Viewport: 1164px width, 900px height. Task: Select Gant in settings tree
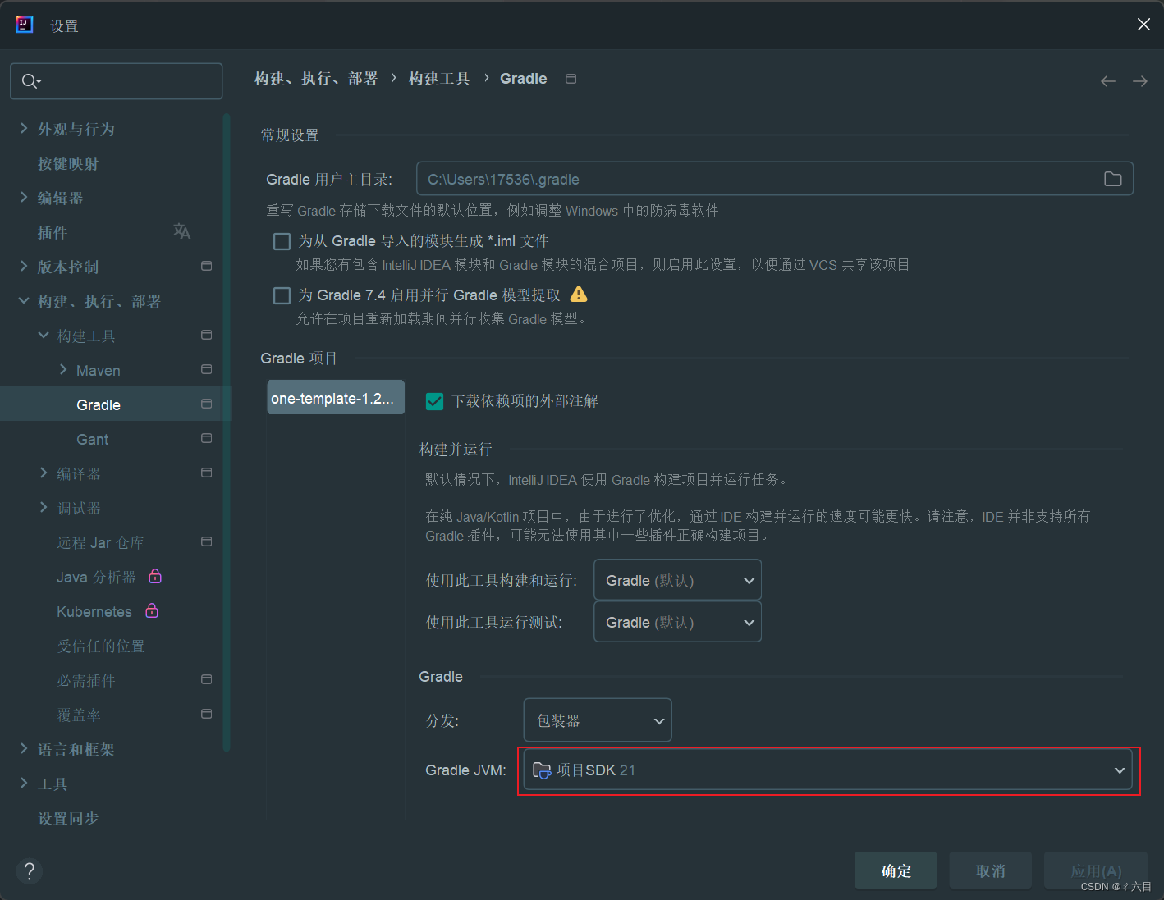tap(93, 439)
